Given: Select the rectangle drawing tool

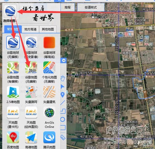Looking at the screenshot, I should 63,128.
